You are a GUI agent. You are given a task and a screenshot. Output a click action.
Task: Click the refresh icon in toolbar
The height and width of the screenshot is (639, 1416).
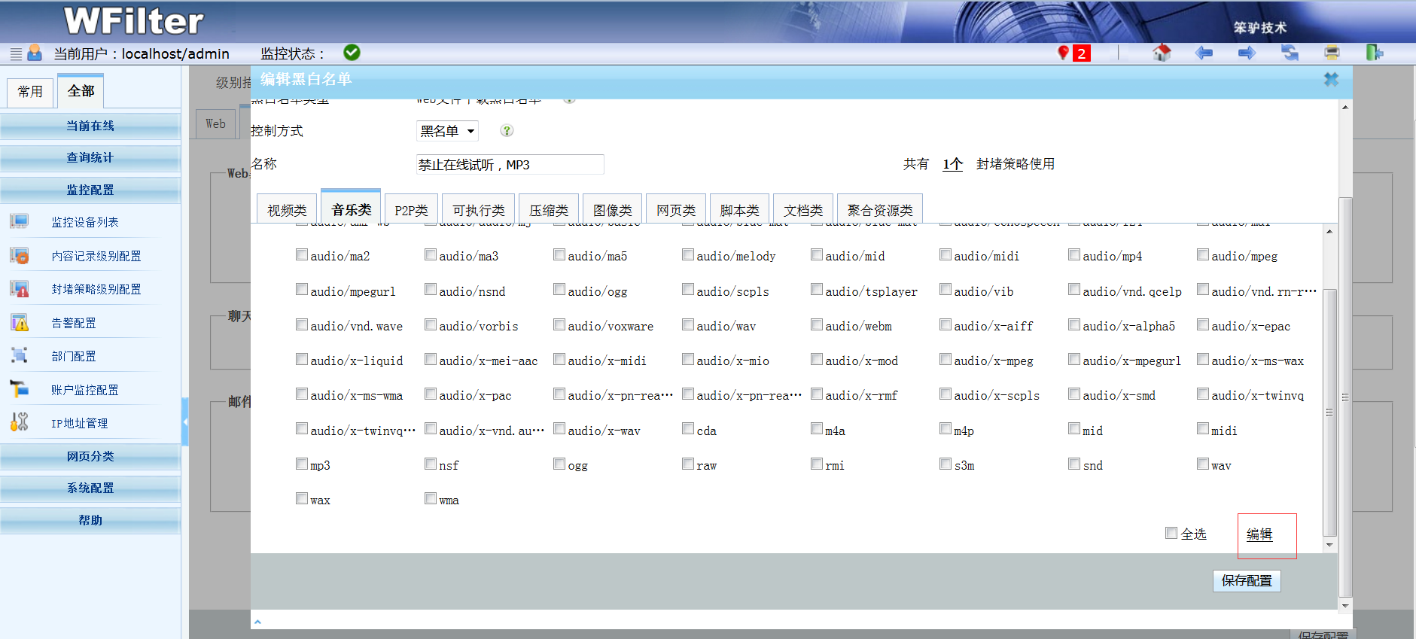1290,53
